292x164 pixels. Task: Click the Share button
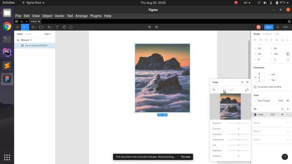click(269, 27)
